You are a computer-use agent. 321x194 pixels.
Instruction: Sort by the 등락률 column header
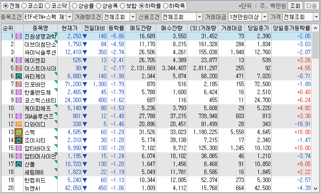tap(116, 28)
